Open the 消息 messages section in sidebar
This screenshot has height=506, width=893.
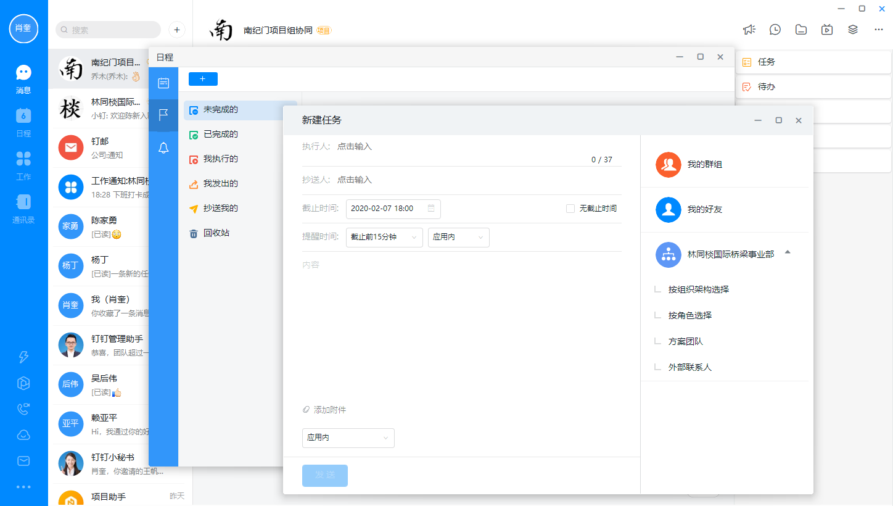tap(23, 80)
